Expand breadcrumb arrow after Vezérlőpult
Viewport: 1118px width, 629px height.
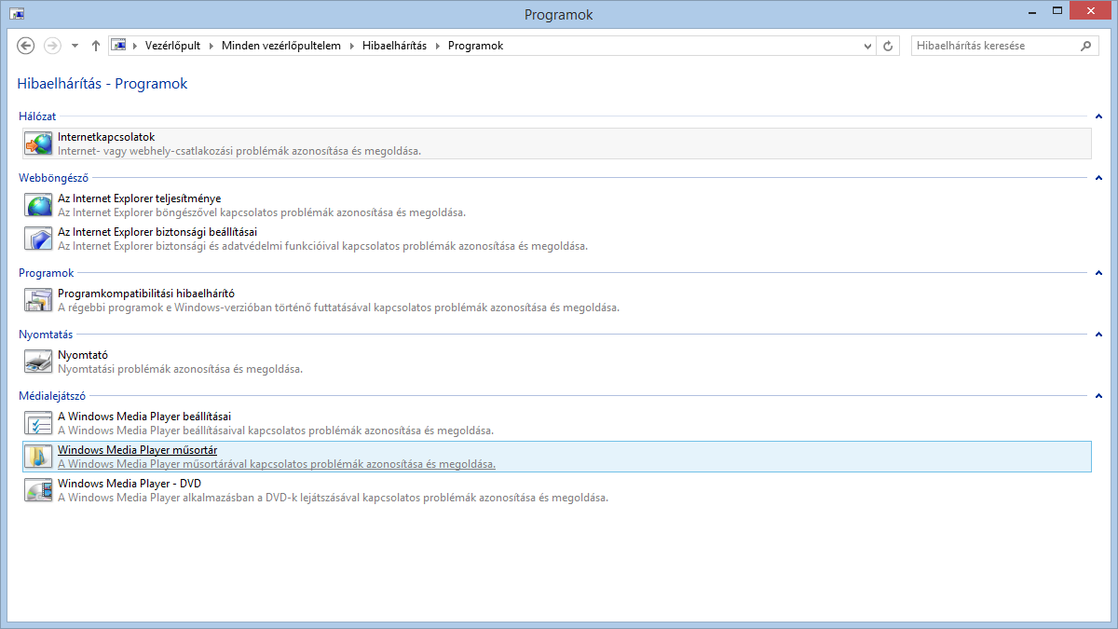tap(211, 46)
